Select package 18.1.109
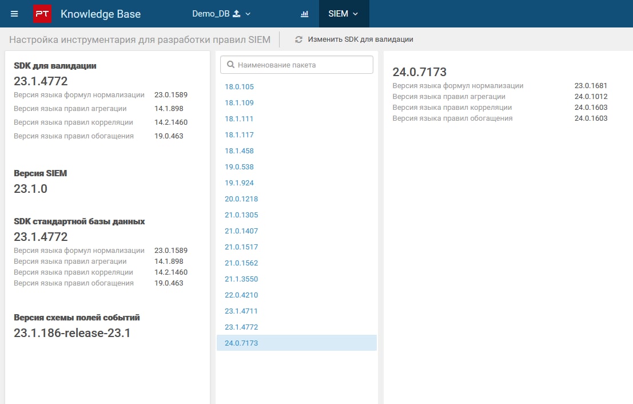Image resolution: width=633 pixels, height=404 pixels. [x=240, y=102]
